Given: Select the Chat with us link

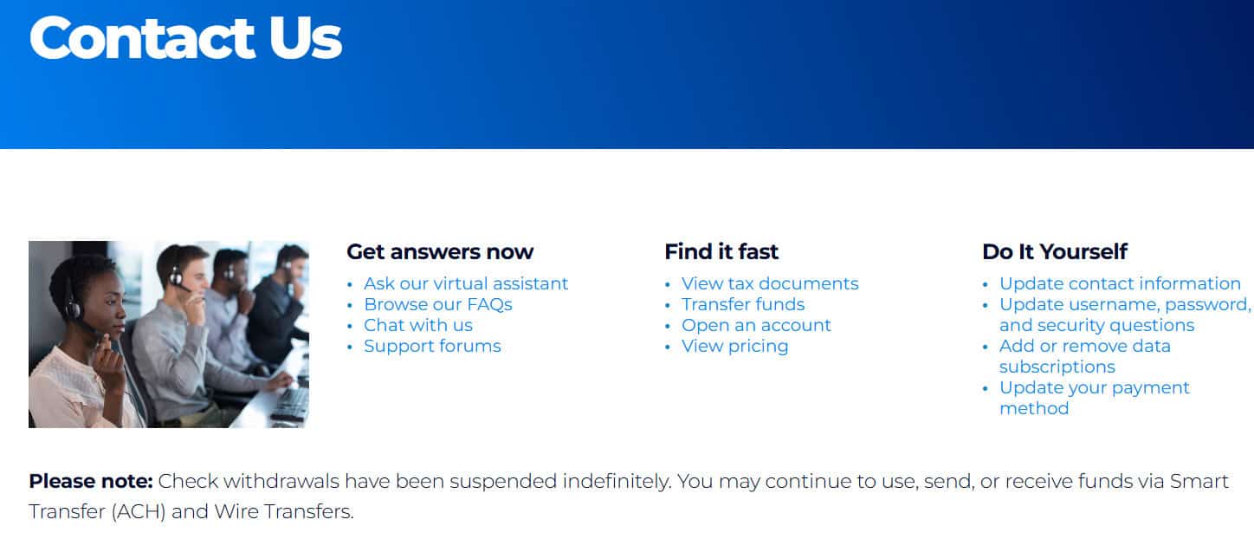Looking at the screenshot, I should click(x=418, y=325).
